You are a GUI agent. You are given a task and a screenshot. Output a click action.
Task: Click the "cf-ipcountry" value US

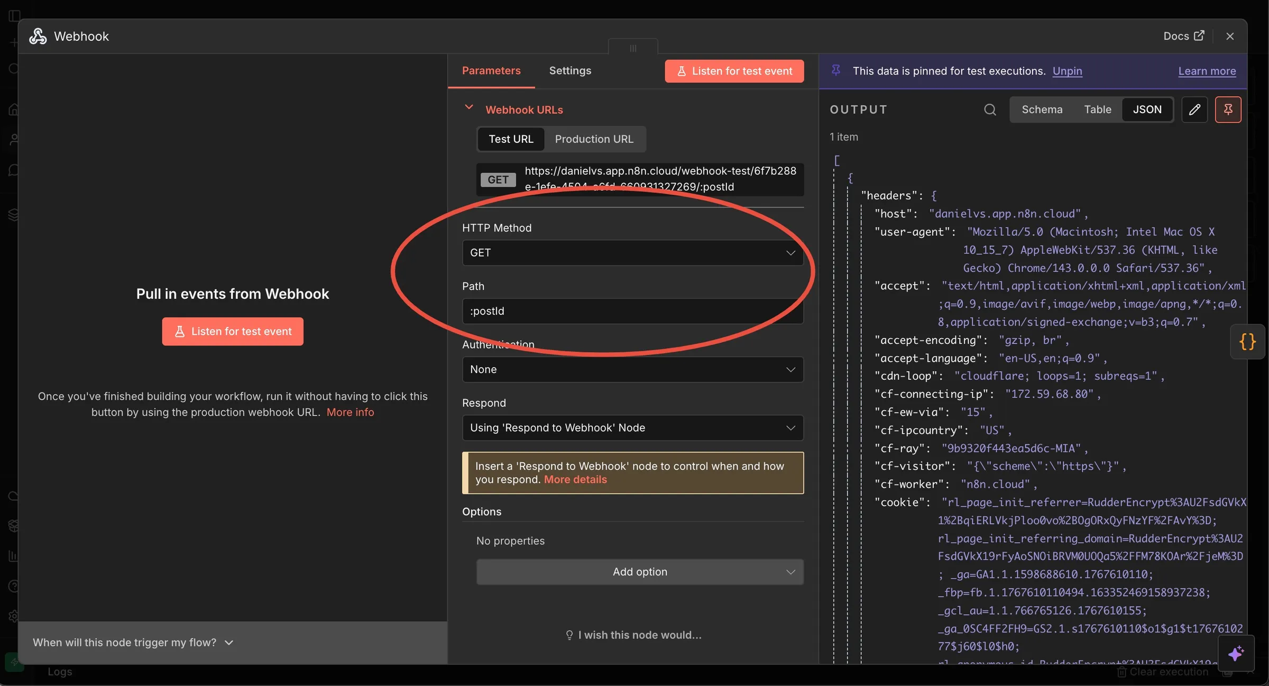(992, 430)
